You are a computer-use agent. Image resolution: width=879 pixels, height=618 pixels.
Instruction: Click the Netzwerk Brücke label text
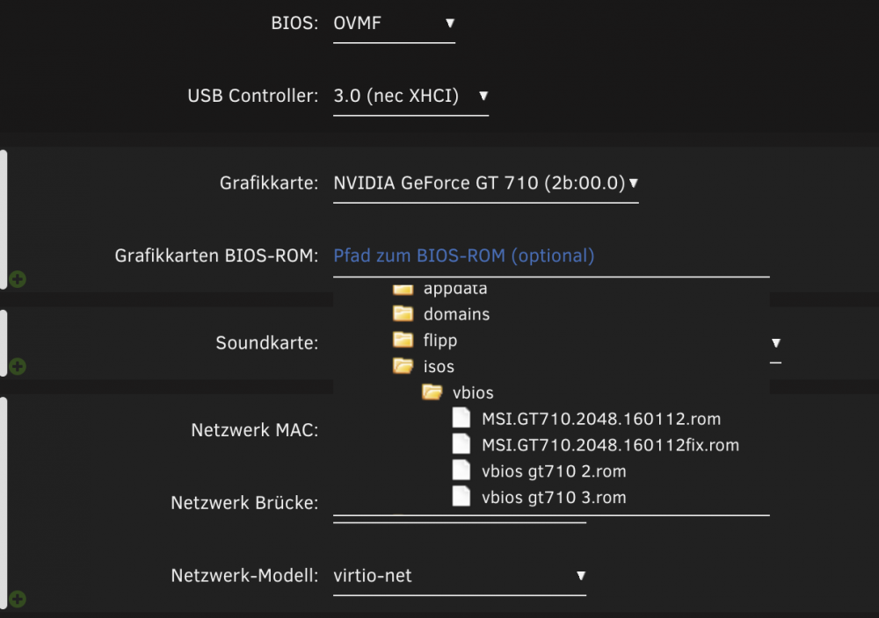click(x=244, y=503)
